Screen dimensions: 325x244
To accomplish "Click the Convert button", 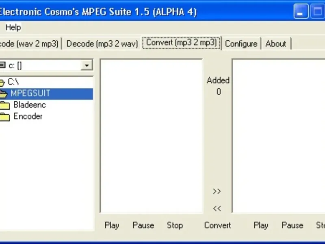I will (217, 225).
